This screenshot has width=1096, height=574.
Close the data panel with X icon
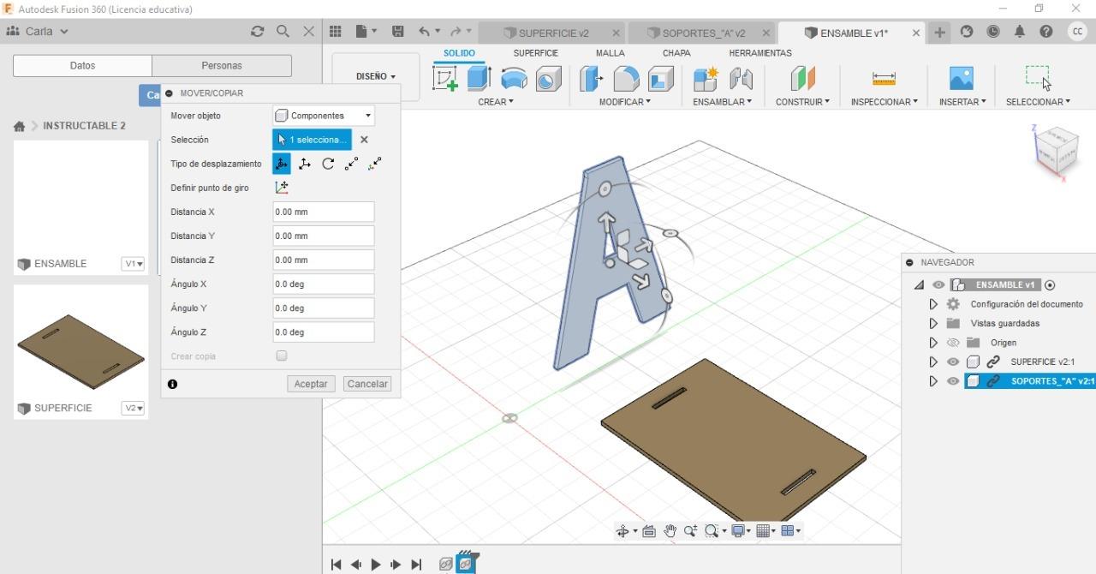[x=309, y=32]
